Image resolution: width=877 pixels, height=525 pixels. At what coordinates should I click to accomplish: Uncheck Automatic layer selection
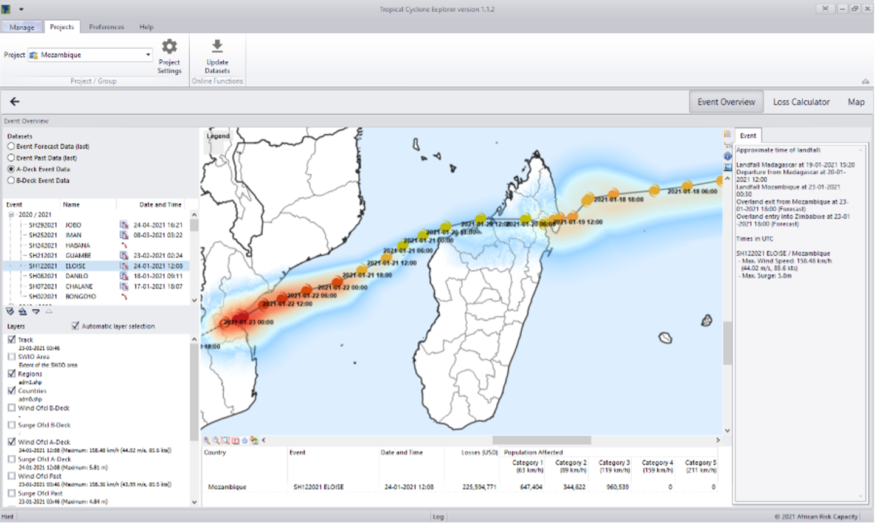click(x=75, y=326)
